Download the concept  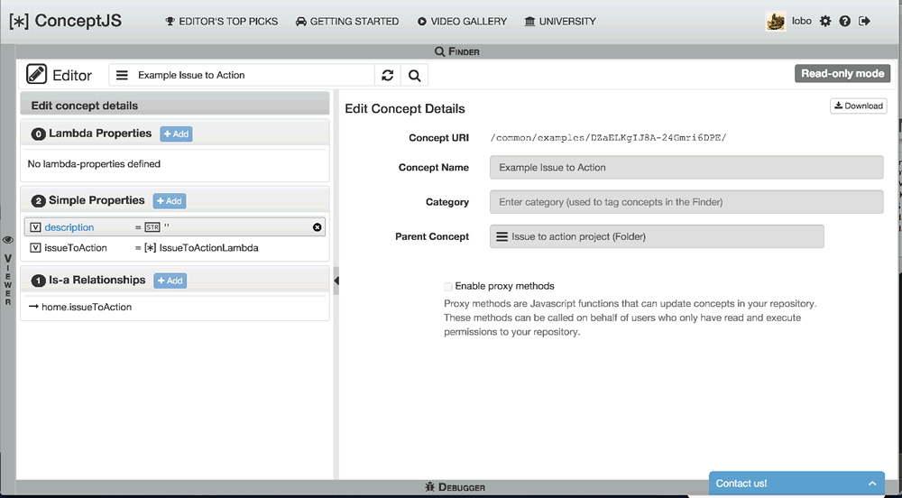[x=859, y=106]
